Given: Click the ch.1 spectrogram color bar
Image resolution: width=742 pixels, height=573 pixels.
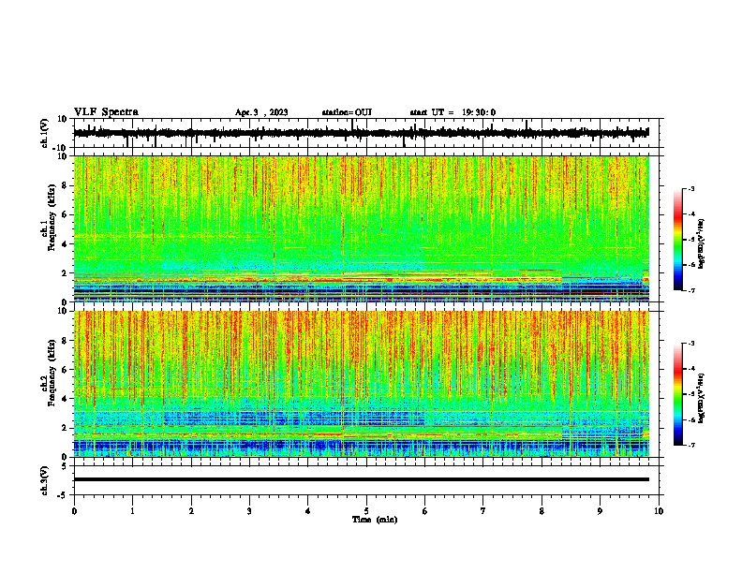Looking at the screenshot, I should [x=677, y=240].
